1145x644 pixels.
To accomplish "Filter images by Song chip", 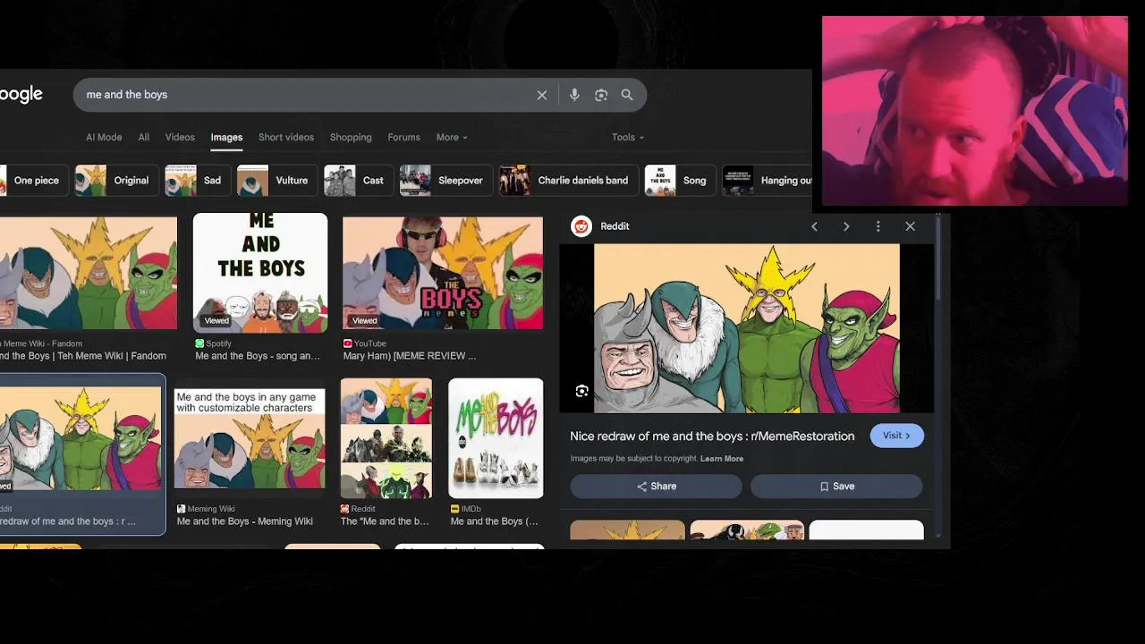I will click(679, 181).
